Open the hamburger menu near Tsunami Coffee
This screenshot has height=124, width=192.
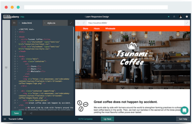5,119
